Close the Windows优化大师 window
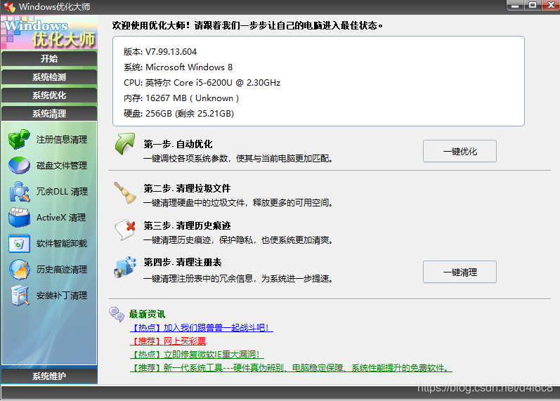The width and height of the screenshot is (560, 401). tap(551, 5)
